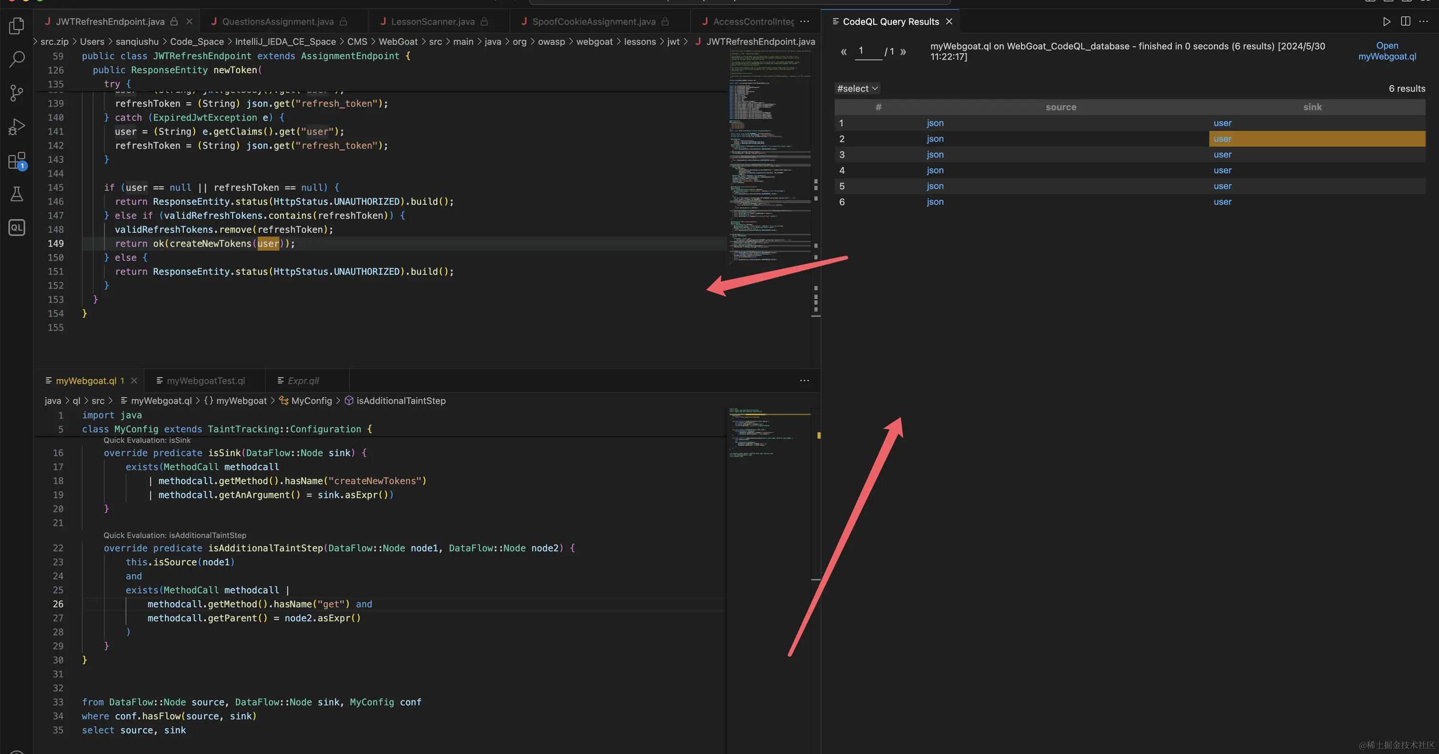Open myWebgoat.ql link in results header
Image resolution: width=1439 pixels, height=754 pixels.
point(1387,51)
